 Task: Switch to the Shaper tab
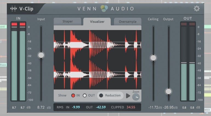click(67, 22)
